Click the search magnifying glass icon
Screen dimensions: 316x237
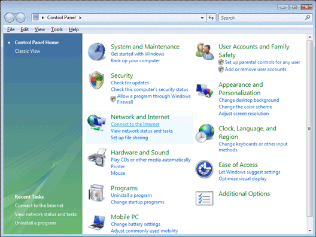click(x=308, y=17)
